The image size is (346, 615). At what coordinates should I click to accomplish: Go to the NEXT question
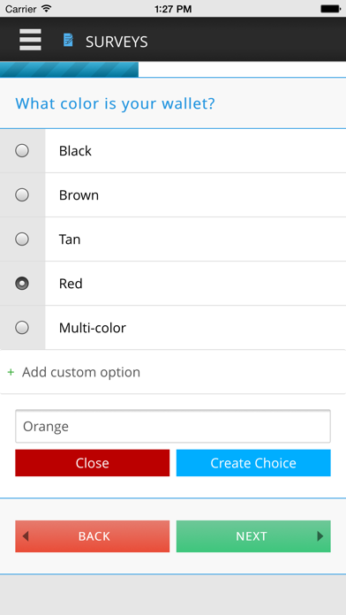[253, 536]
